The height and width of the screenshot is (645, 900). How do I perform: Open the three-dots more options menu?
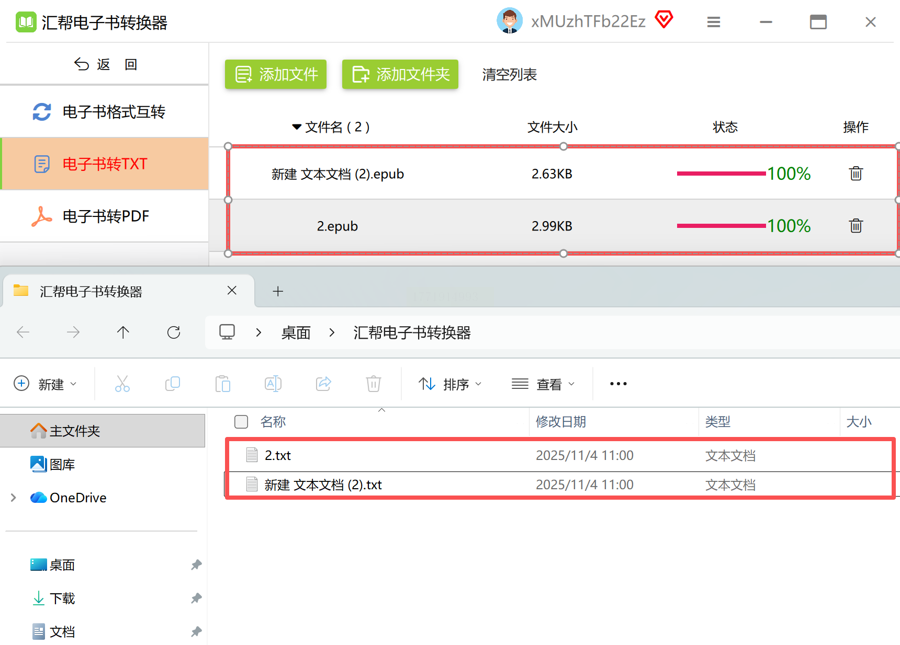618,384
